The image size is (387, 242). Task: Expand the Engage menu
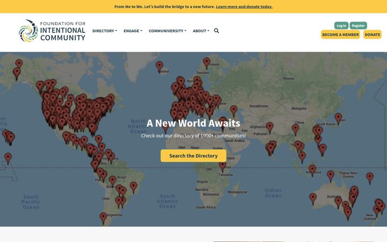coord(133,31)
